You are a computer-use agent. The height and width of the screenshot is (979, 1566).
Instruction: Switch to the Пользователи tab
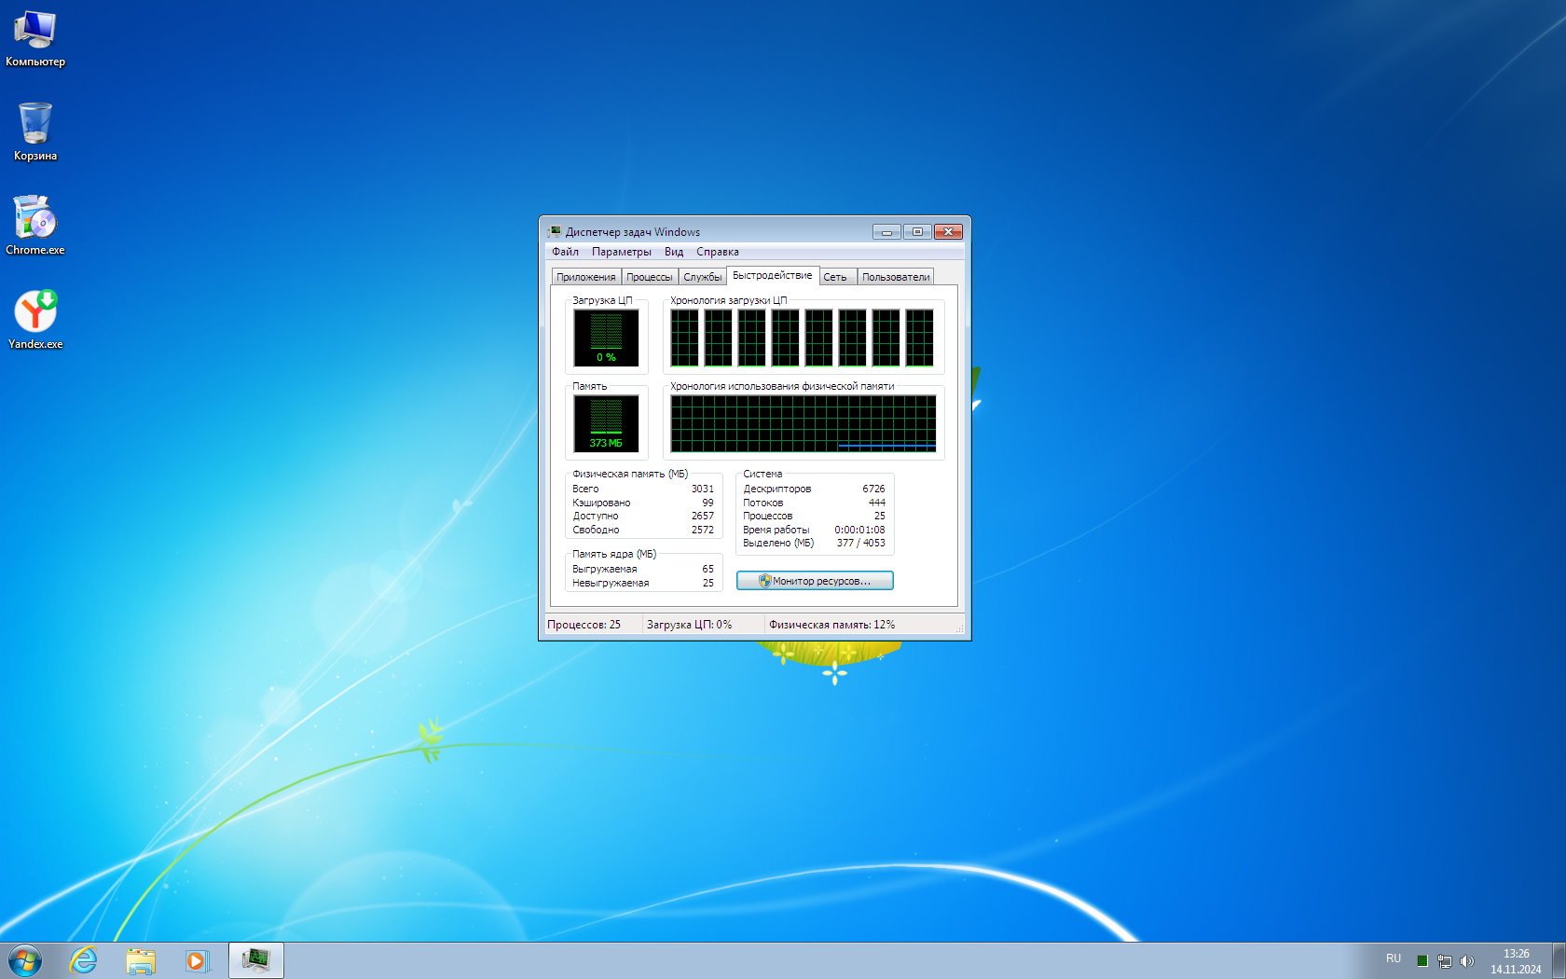coord(895,277)
